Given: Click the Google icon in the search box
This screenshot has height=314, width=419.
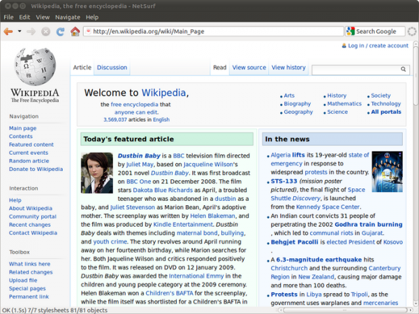Looking at the screenshot, I should pyautogui.click(x=350, y=31).
